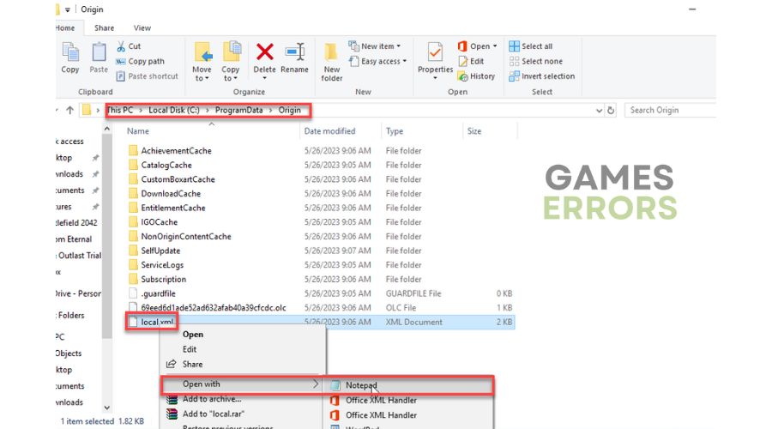Choose Notepad in Open with submenu
772x429 pixels.
point(361,385)
